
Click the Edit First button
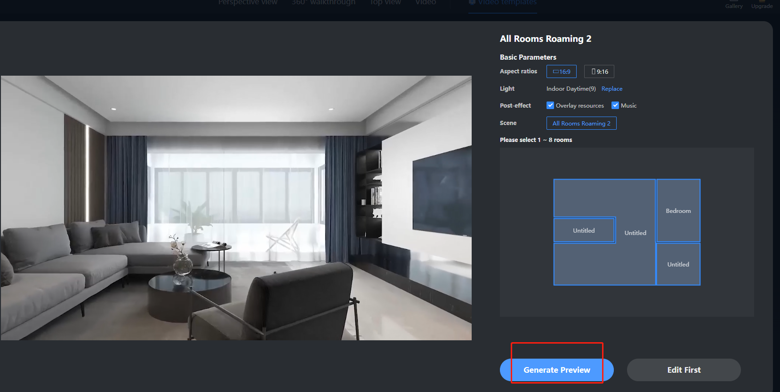(x=684, y=370)
